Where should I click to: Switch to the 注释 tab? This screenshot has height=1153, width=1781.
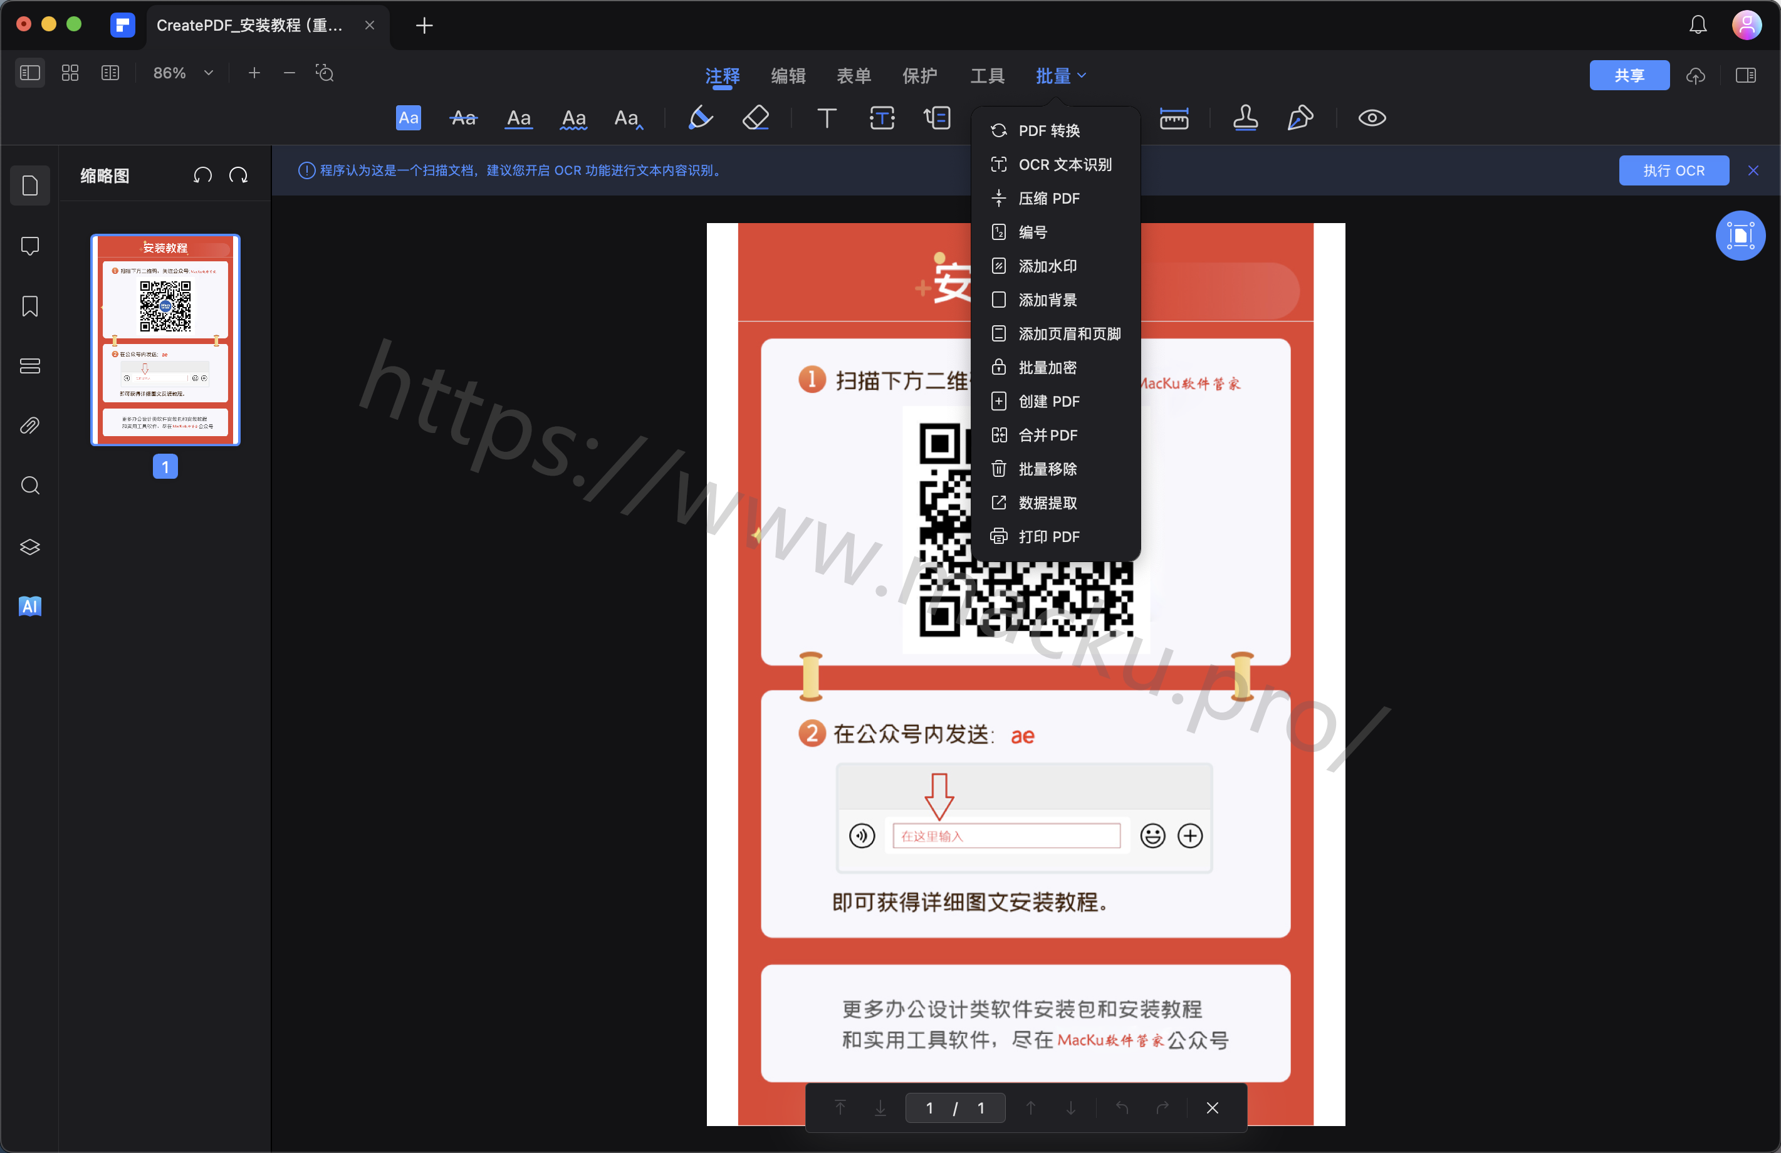722,76
